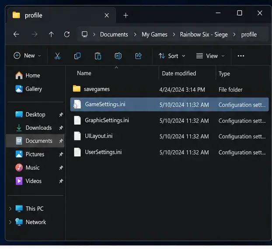Select the GameSettings.ini file
The image size is (272, 249).
(x=170, y=104)
